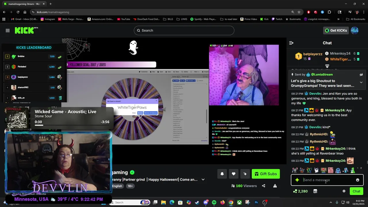
Task: Toggle the follow heart button
Action: [x=233, y=174]
